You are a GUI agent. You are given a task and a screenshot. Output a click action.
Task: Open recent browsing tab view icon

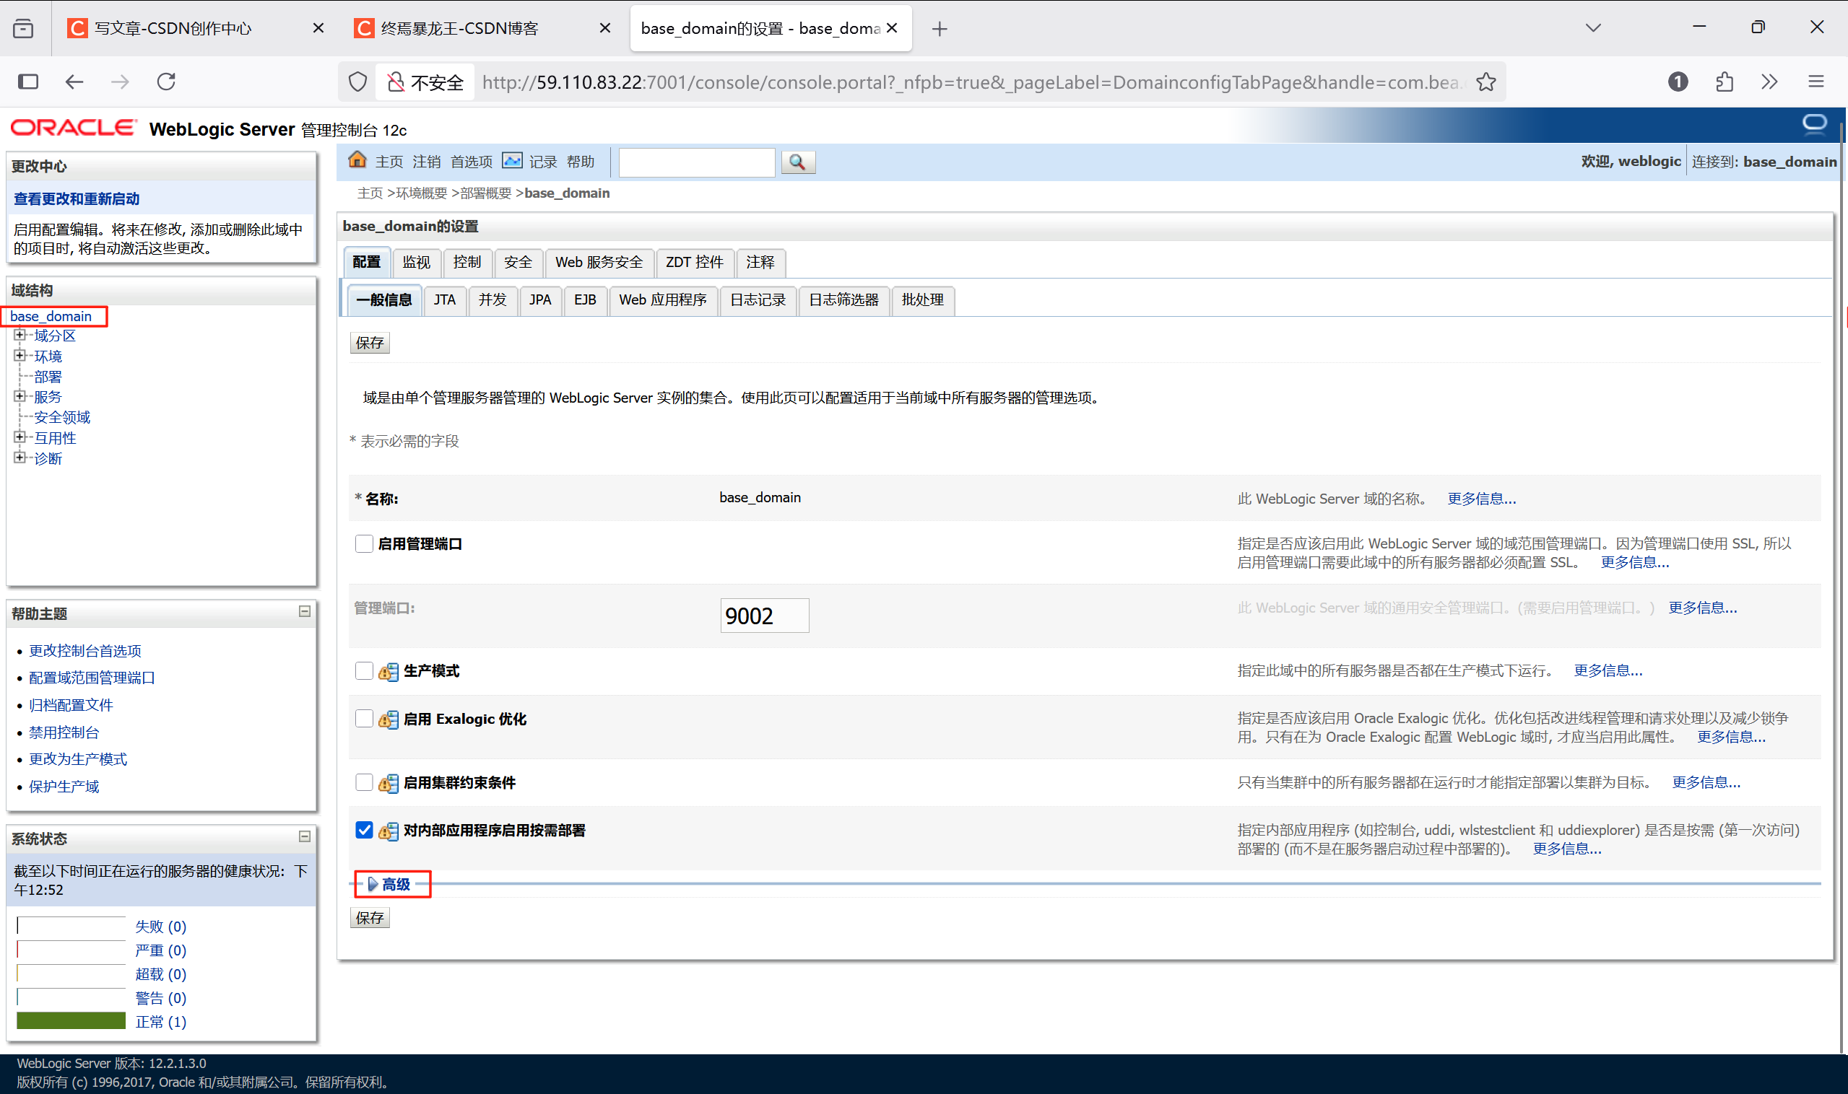click(x=23, y=28)
